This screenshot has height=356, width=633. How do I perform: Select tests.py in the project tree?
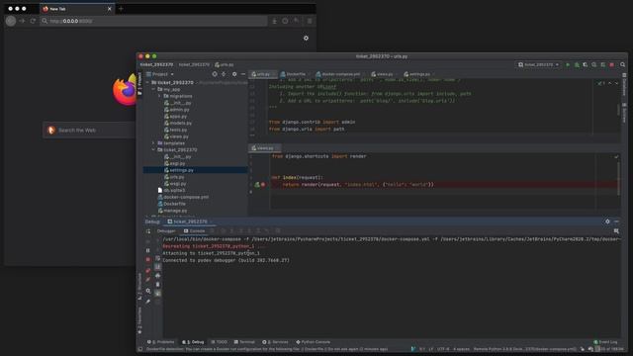coord(175,130)
